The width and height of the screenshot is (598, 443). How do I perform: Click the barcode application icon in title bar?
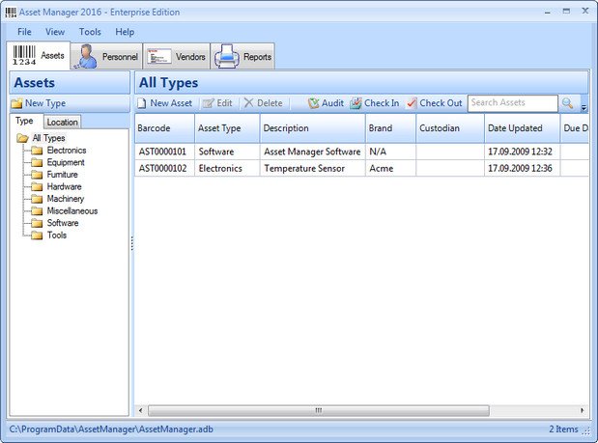tap(11, 13)
